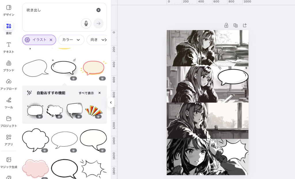Image resolution: width=295 pixels, height=179 pixels.
Task: Toggle the page lock icon above canvas
Action: tap(226, 25)
